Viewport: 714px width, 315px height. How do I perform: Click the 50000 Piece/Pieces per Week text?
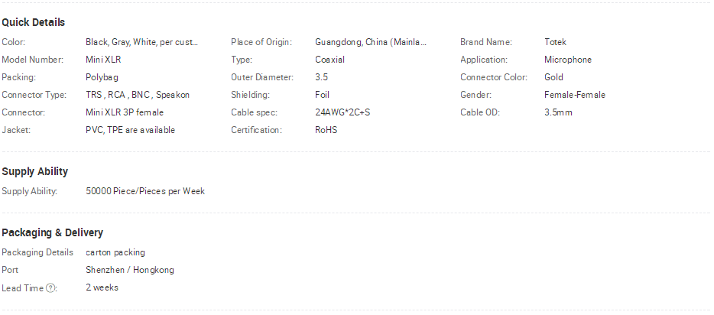pyautogui.click(x=145, y=191)
